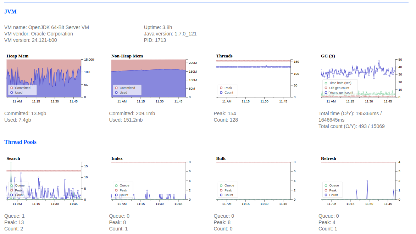Image resolution: width=416 pixels, height=234 pixels.
Task: Toggle Committed legend marker in Non-Heap Mem chart
Action: [116, 88]
